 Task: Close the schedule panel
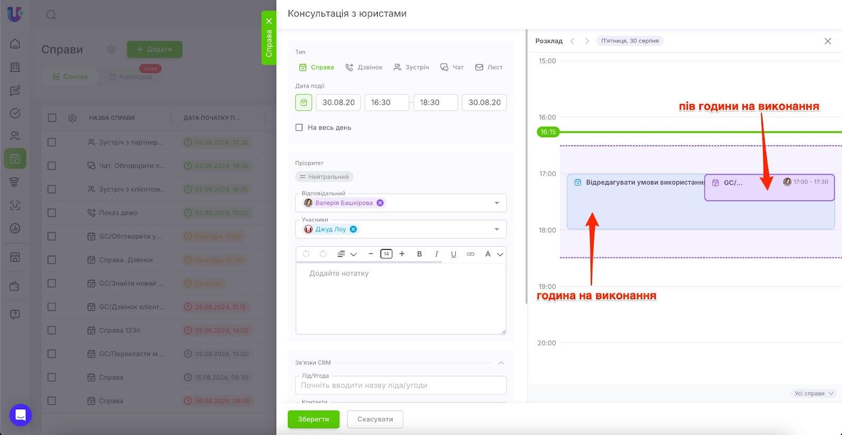click(x=828, y=41)
